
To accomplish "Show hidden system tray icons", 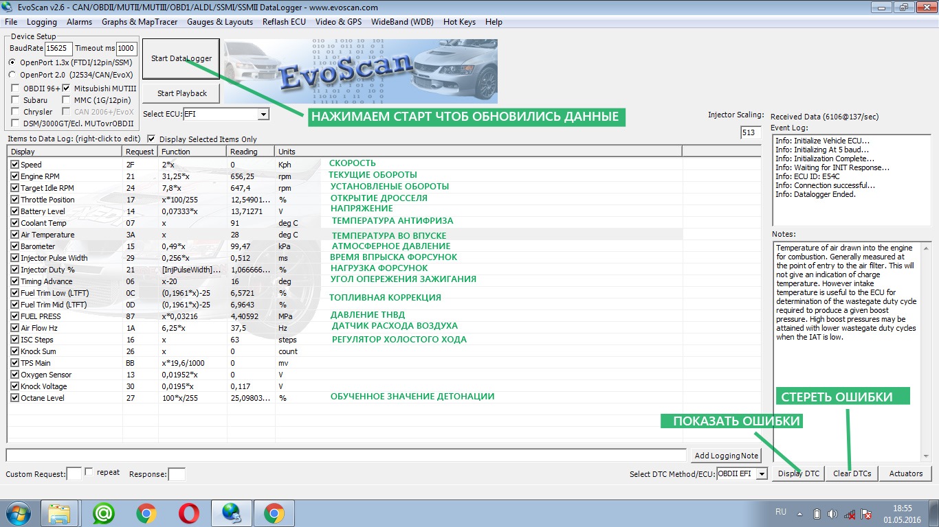I will [801, 513].
